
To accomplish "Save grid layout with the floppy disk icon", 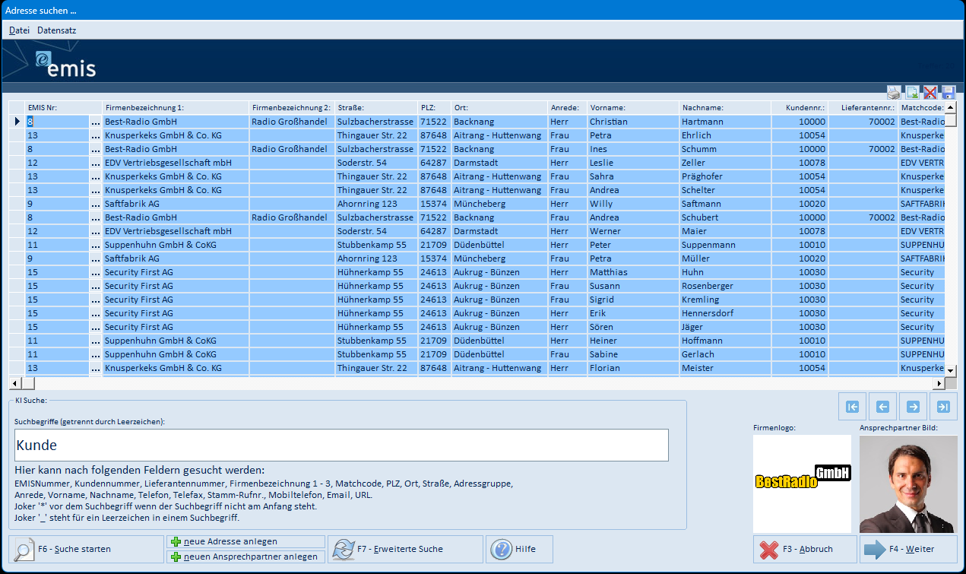I will coord(948,93).
